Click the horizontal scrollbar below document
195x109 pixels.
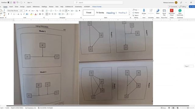98,106
